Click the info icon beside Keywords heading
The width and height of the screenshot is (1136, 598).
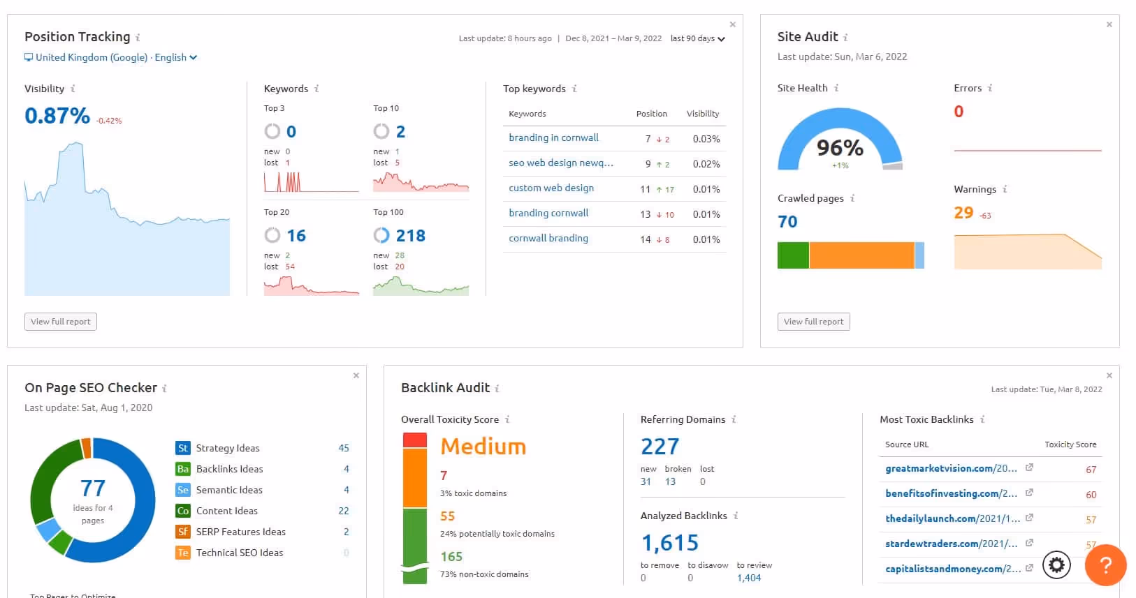click(316, 89)
